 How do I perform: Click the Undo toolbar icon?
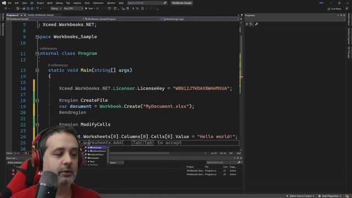pos(38,9)
